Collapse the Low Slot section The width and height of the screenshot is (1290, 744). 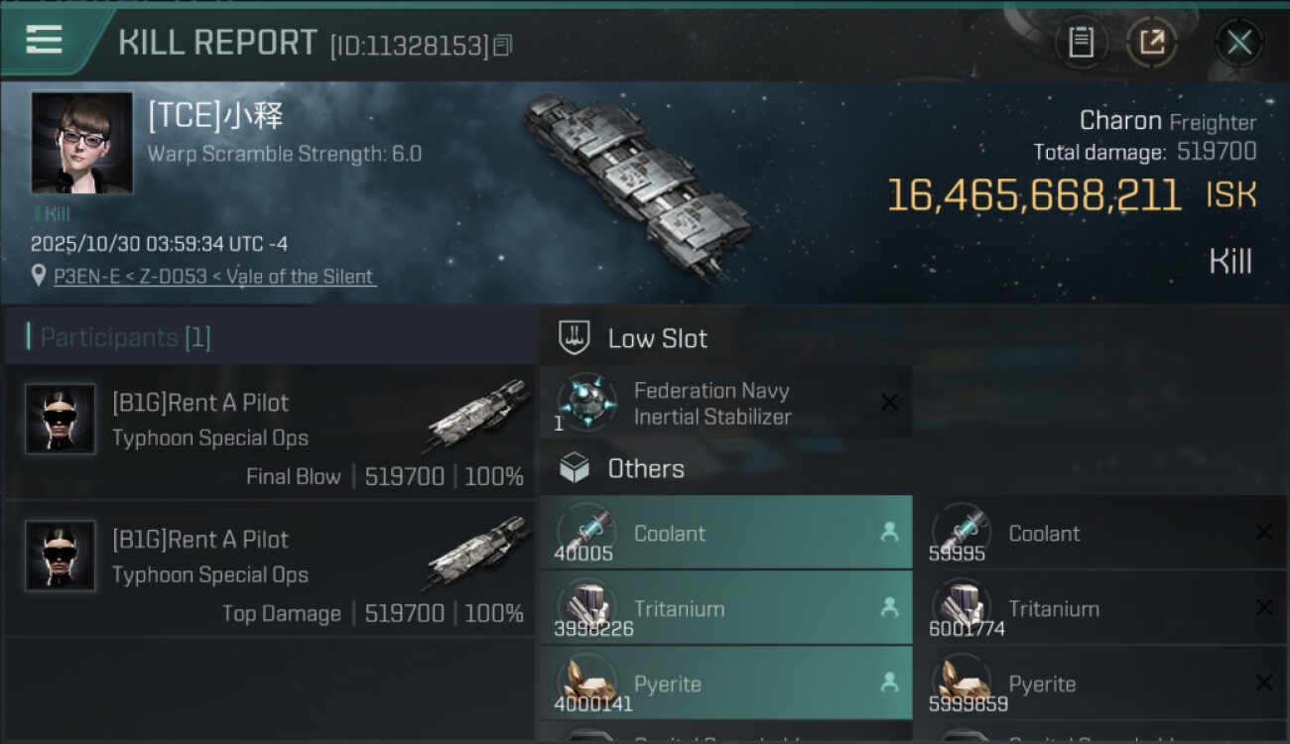pyautogui.click(x=657, y=338)
